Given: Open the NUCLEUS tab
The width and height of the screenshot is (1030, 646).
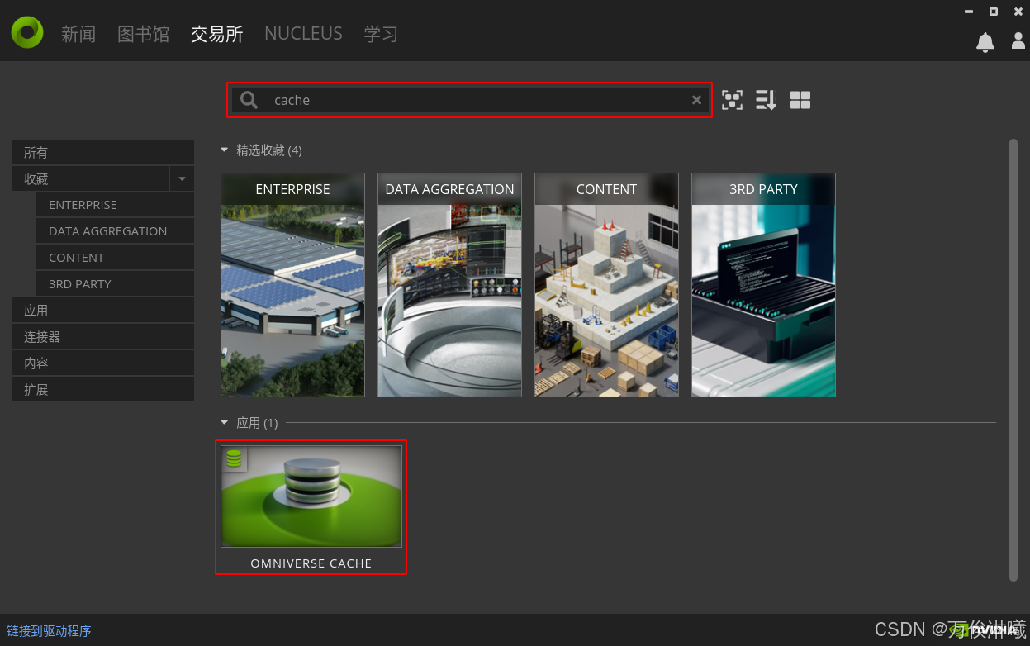Looking at the screenshot, I should pos(303,34).
